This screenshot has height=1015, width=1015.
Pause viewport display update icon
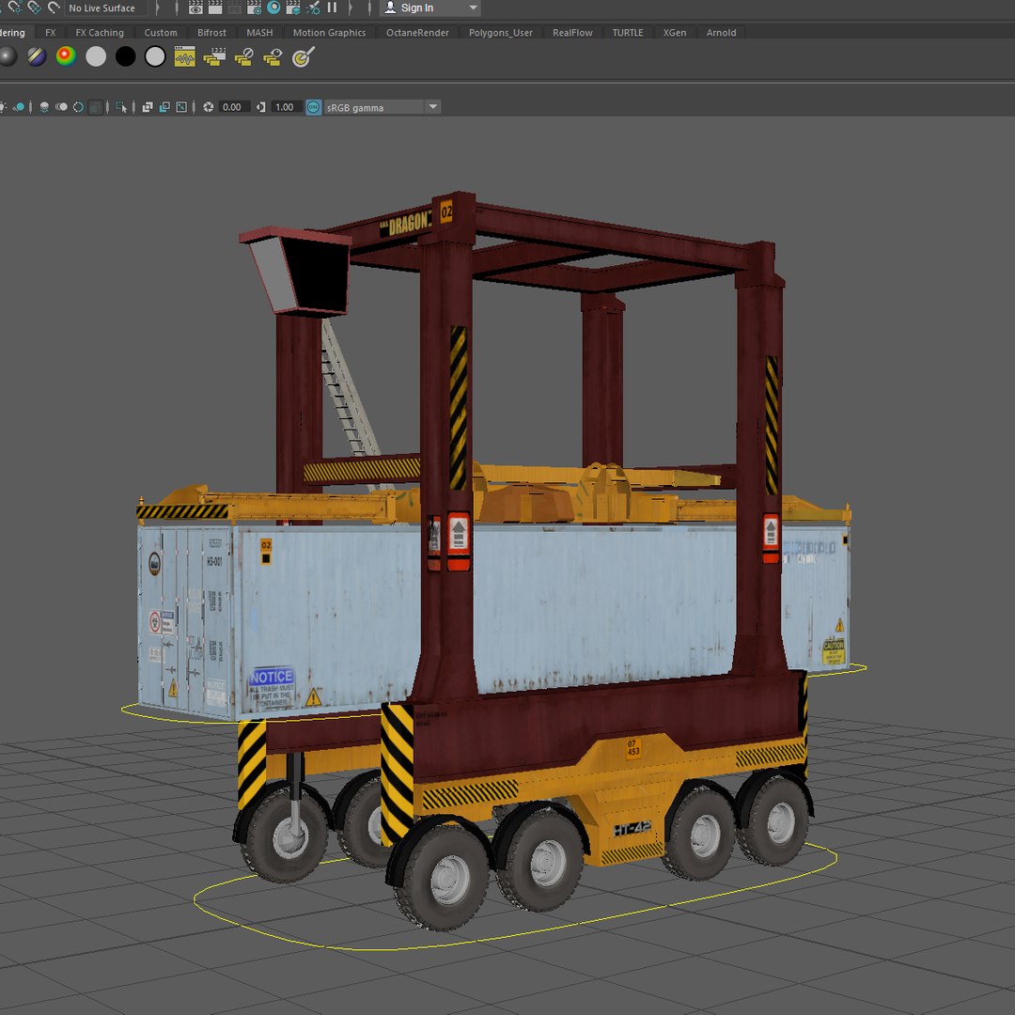click(332, 8)
